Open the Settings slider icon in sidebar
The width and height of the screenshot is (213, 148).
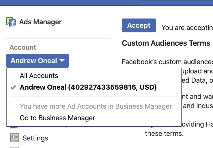(15, 138)
